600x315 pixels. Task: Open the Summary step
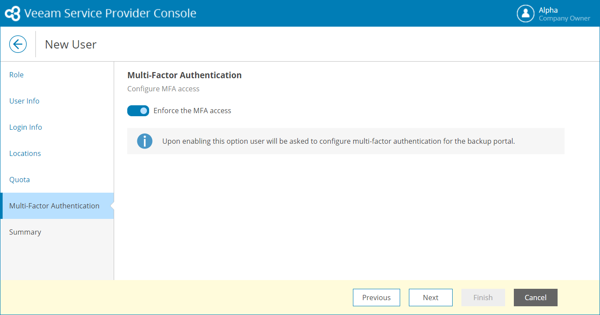(x=25, y=232)
